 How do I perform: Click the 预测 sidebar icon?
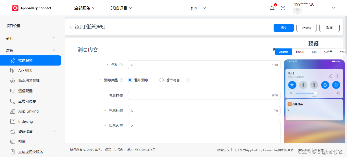[22, 142]
